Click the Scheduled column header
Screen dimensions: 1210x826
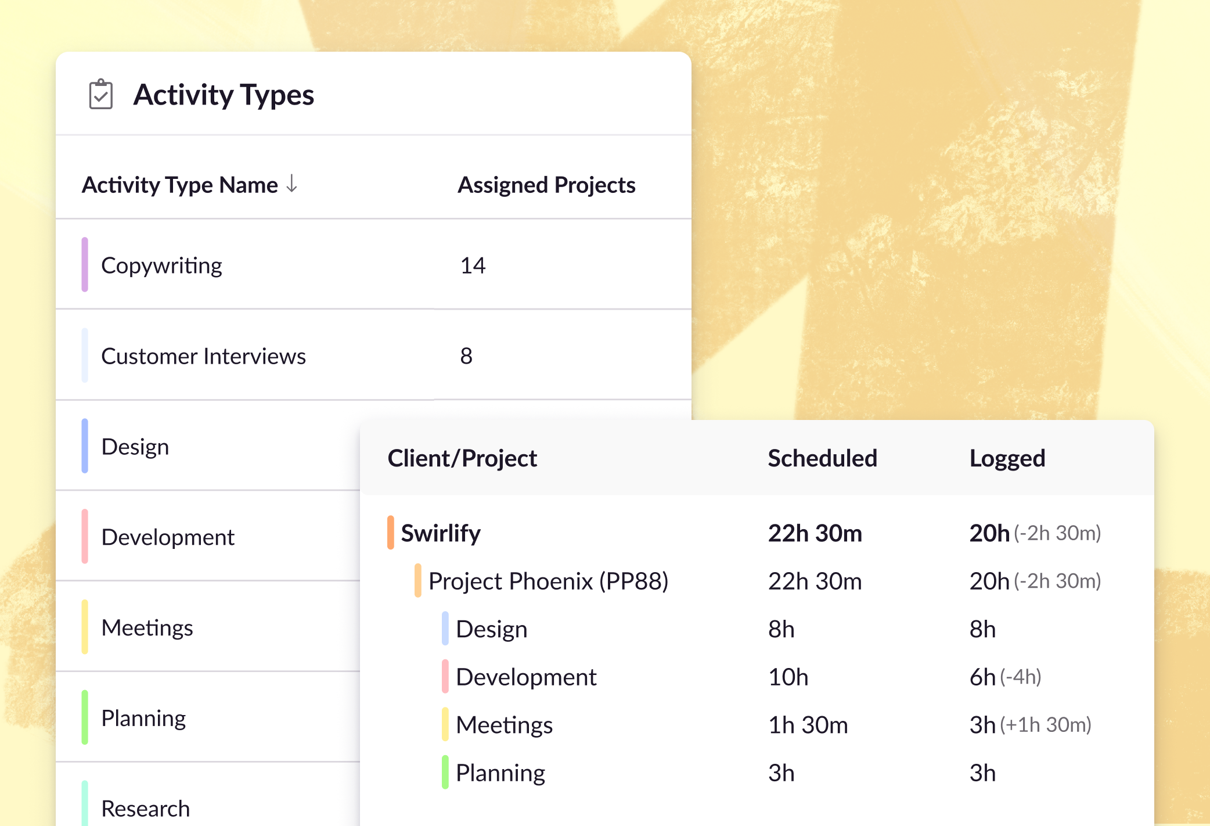(x=822, y=458)
